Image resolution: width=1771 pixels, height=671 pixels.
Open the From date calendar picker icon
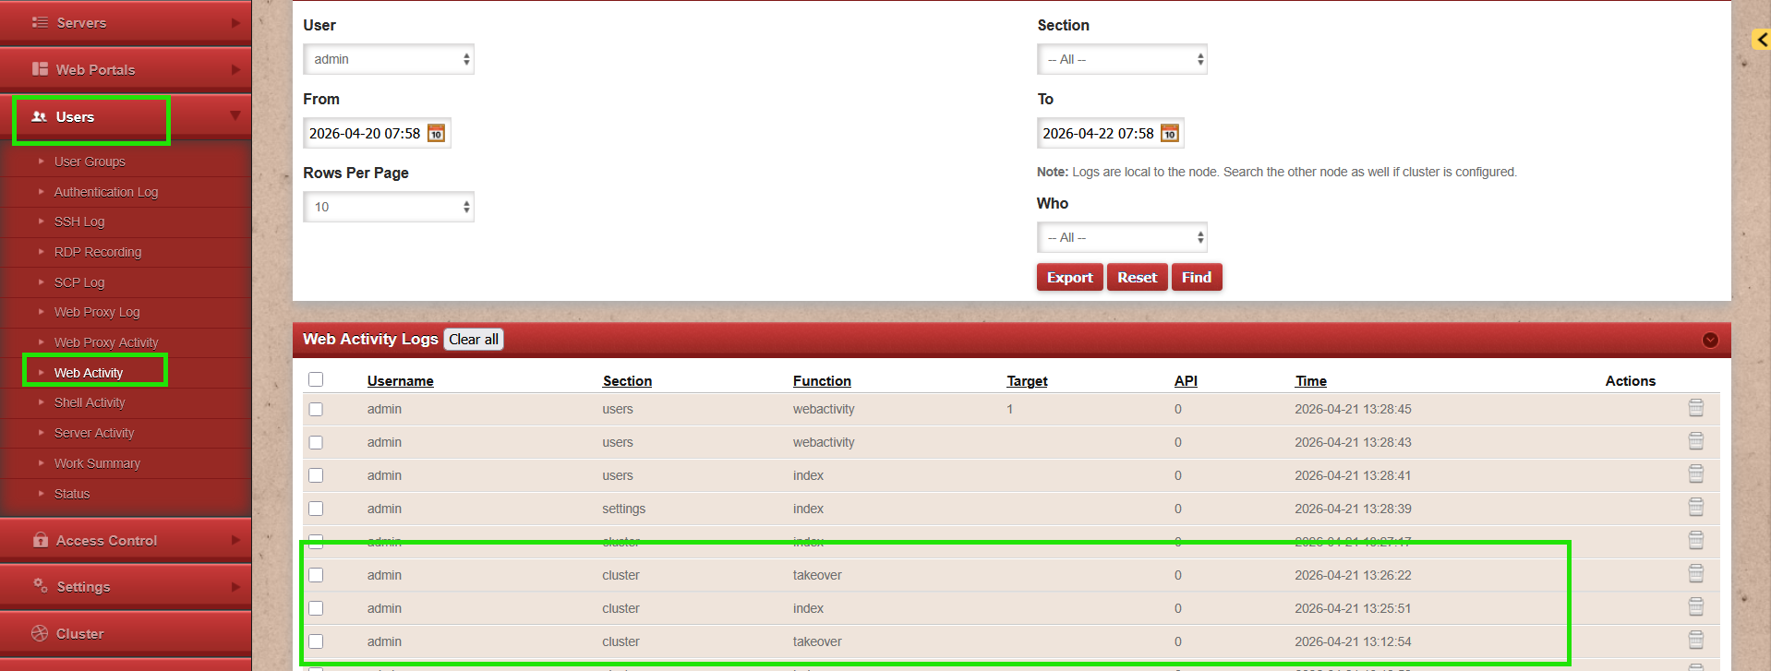click(x=436, y=134)
